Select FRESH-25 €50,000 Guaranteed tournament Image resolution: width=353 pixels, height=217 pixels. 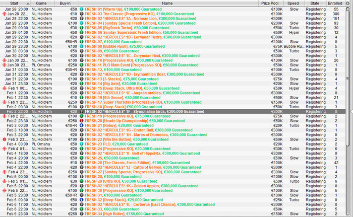[x=172, y=158]
